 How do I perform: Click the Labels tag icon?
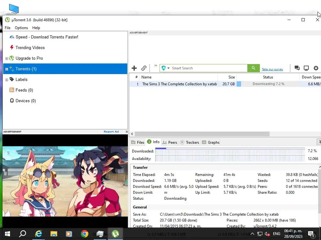coord(12,79)
